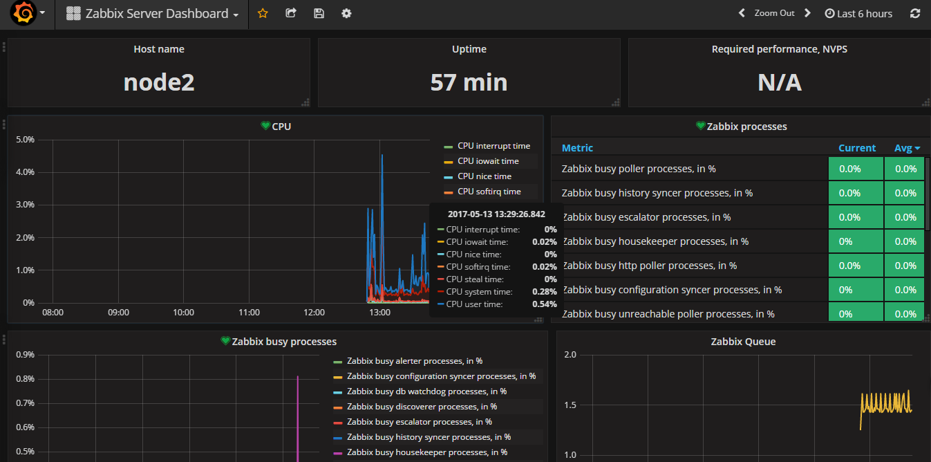Open the Zabbix busy processes panel title menu
Image resolution: width=931 pixels, height=462 pixels.
[284, 342]
